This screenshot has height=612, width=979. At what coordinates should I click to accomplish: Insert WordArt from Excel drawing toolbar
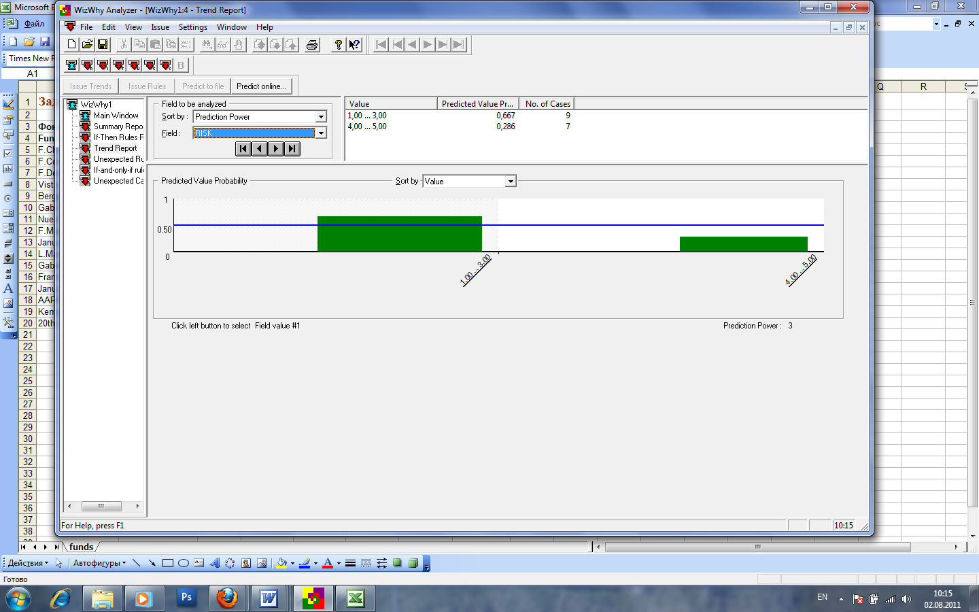tap(215, 563)
